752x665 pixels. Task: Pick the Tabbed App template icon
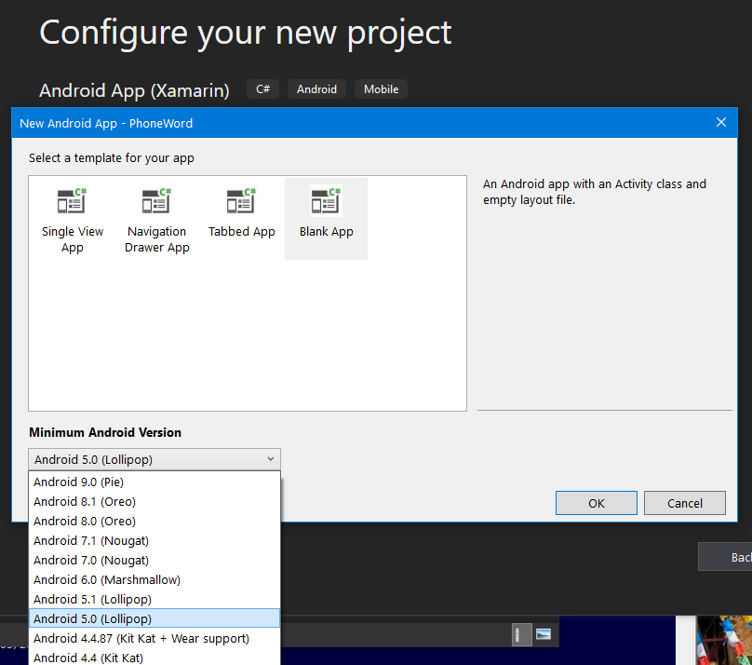[x=242, y=202]
